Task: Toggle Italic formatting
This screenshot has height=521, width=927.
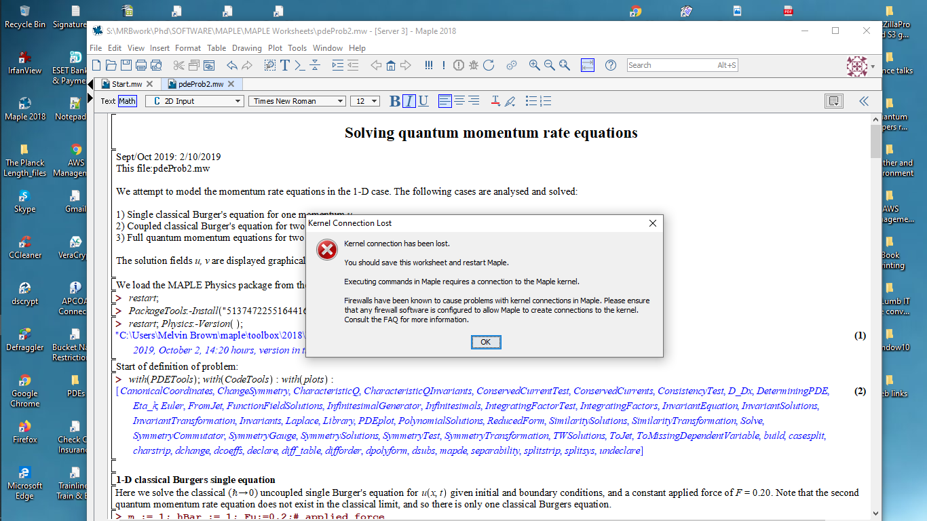Action: pos(409,101)
